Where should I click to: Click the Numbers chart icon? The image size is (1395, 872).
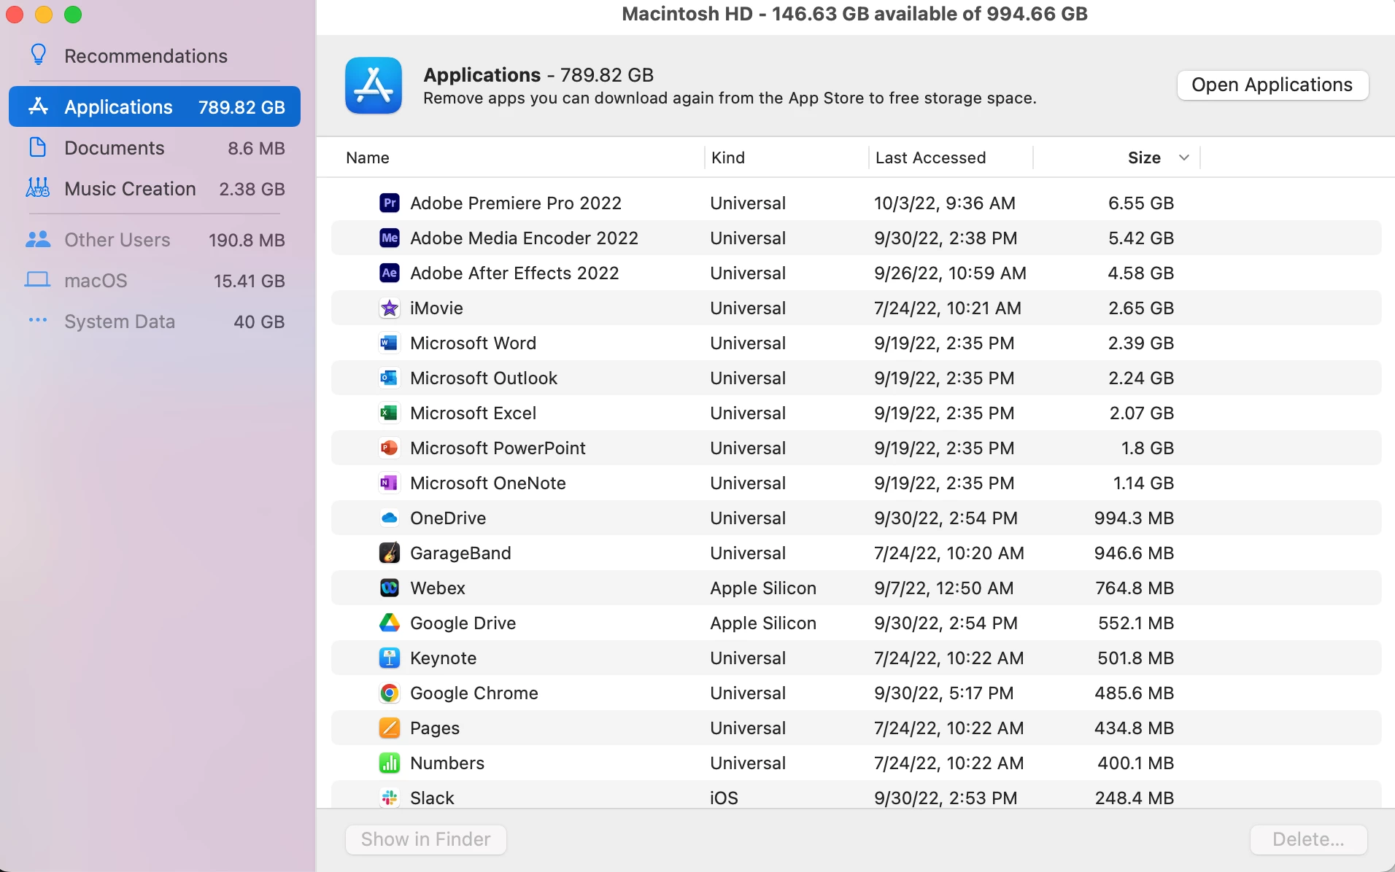(x=390, y=763)
